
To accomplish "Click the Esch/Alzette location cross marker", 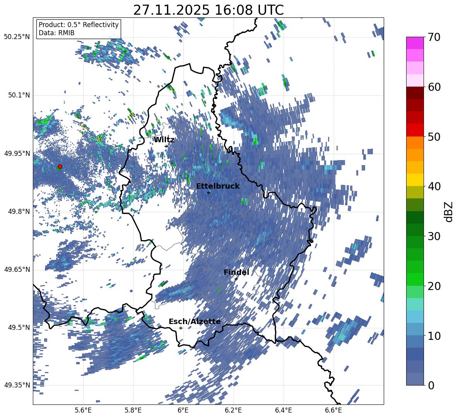I will click(x=181, y=328).
